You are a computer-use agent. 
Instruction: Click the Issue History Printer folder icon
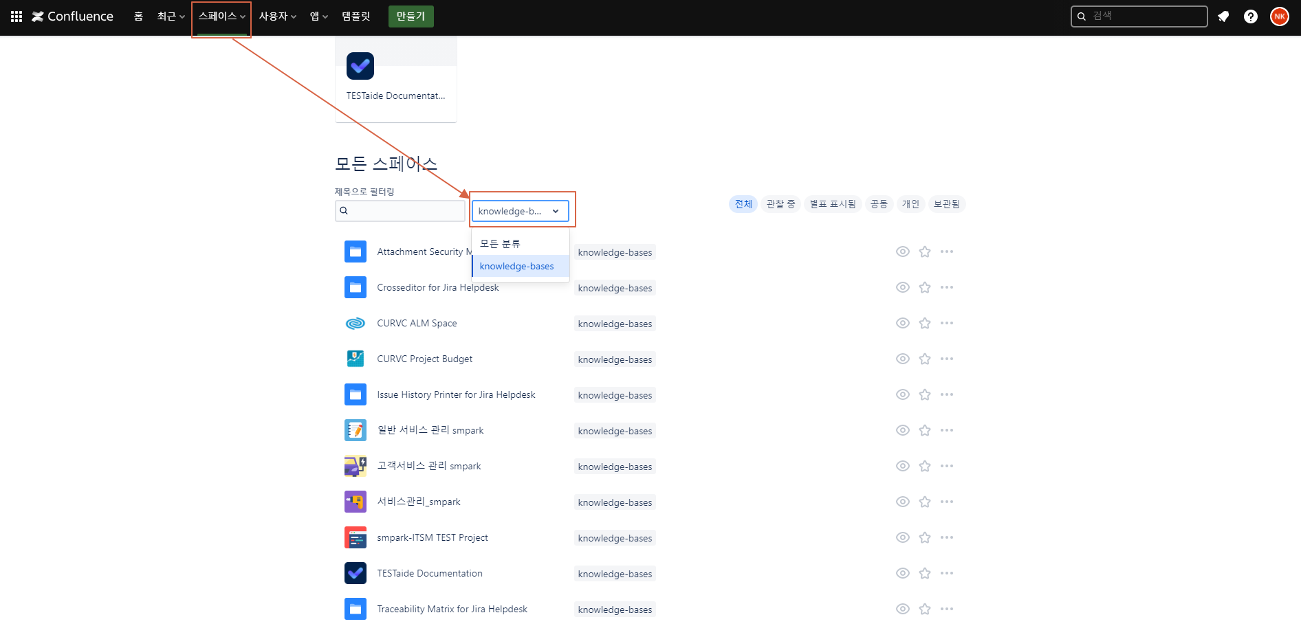click(356, 394)
